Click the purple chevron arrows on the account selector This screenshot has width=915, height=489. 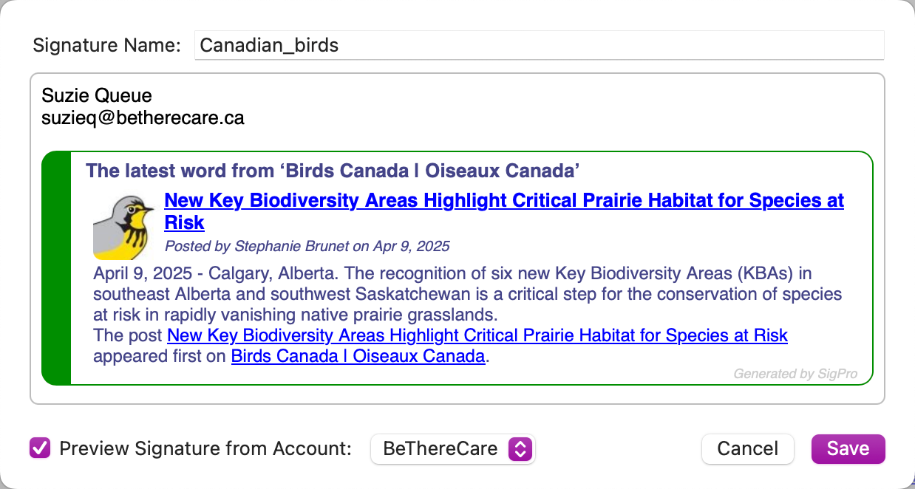(520, 448)
